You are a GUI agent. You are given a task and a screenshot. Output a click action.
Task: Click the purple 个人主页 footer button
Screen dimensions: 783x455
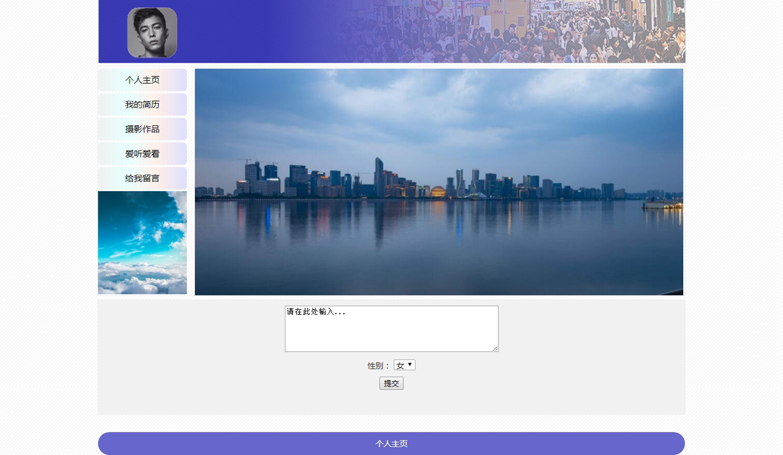(391, 443)
